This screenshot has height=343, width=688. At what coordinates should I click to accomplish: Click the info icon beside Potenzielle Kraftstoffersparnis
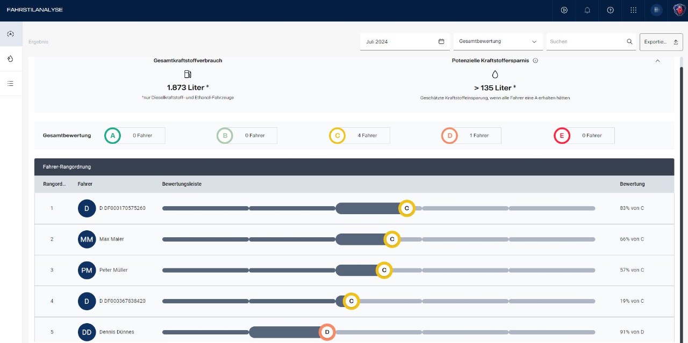[x=535, y=61]
